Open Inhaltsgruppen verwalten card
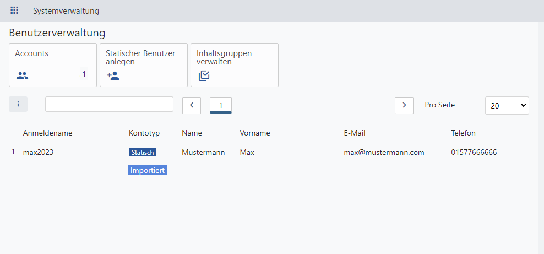This screenshot has width=544, height=254. pyautogui.click(x=235, y=65)
